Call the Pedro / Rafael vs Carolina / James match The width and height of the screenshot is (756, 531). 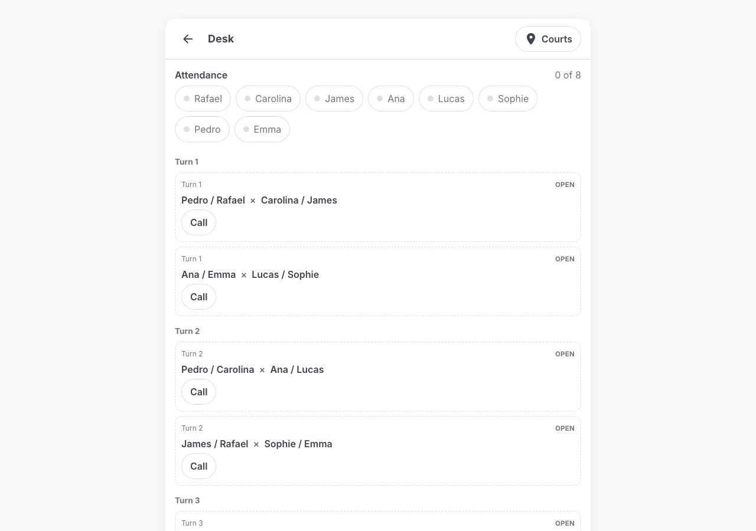point(198,222)
